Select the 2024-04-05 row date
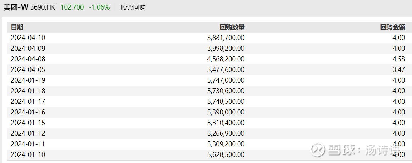Screen dimensions: 412x163 pyautogui.click(x=28, y=70)
